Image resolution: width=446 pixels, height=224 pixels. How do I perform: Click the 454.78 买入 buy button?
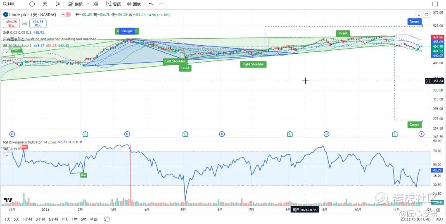click(38, 23)
